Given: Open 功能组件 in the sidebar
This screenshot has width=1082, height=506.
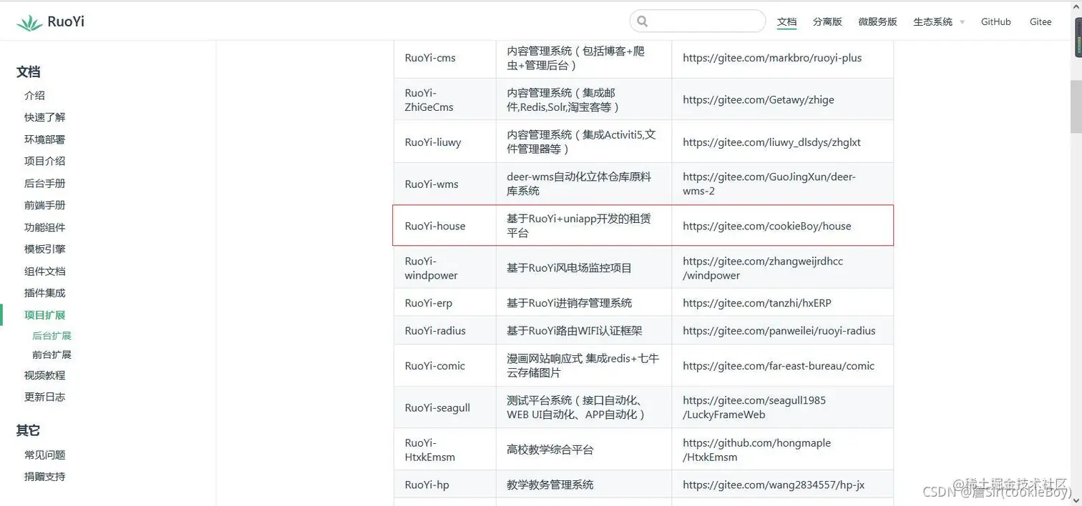Looking at the screenshot, I should click(44, 227).
